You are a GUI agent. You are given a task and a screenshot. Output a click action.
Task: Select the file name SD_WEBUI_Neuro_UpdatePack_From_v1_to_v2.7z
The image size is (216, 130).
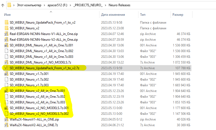pos(45,68)
